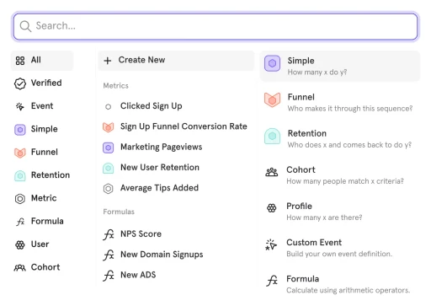This screenshot has height=306, width=431.
Task: Filter by Funnel label in sidebar
Action: (45, 153)
